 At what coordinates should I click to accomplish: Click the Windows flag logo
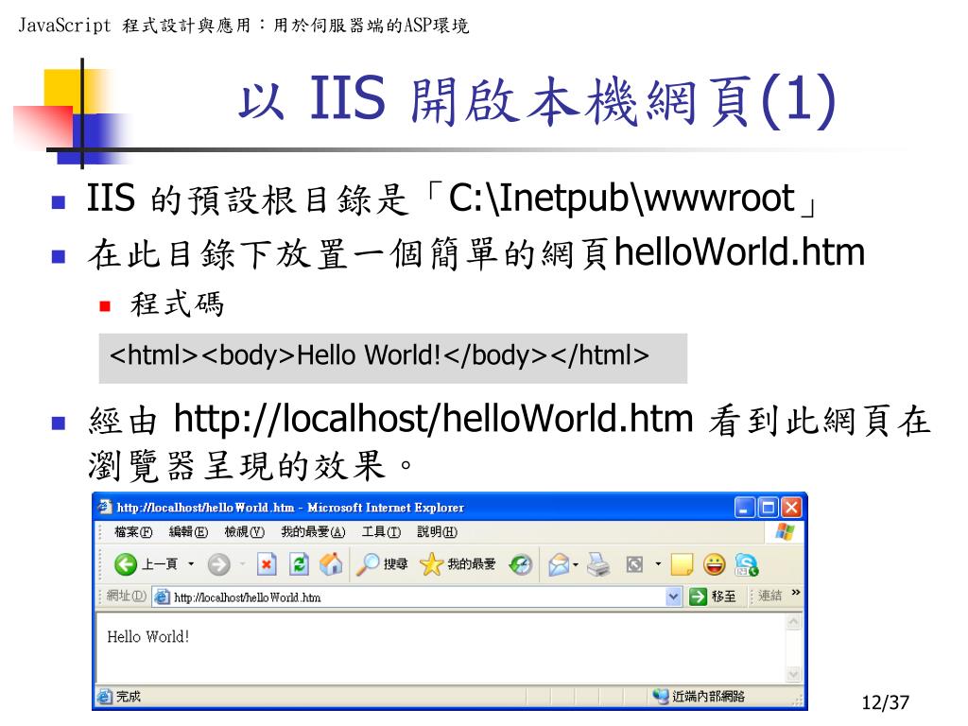785,531
